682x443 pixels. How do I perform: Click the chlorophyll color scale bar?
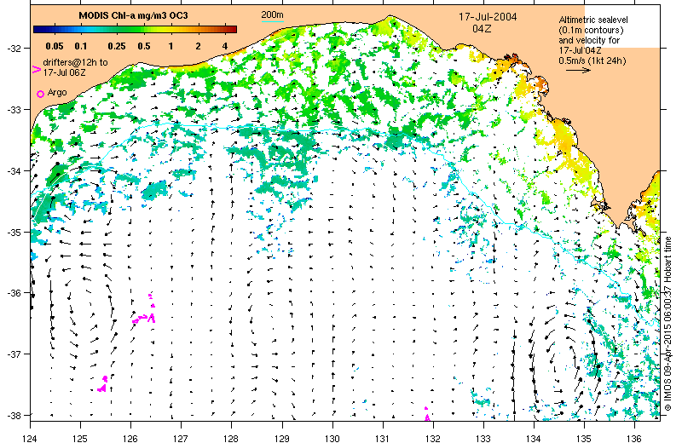135,30
